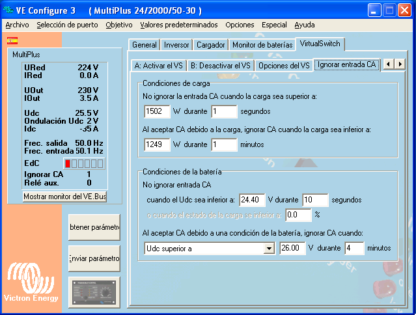Open the Ayuda menu
The width and height of the screenshot is (416, 315).
tap(305, 25)
